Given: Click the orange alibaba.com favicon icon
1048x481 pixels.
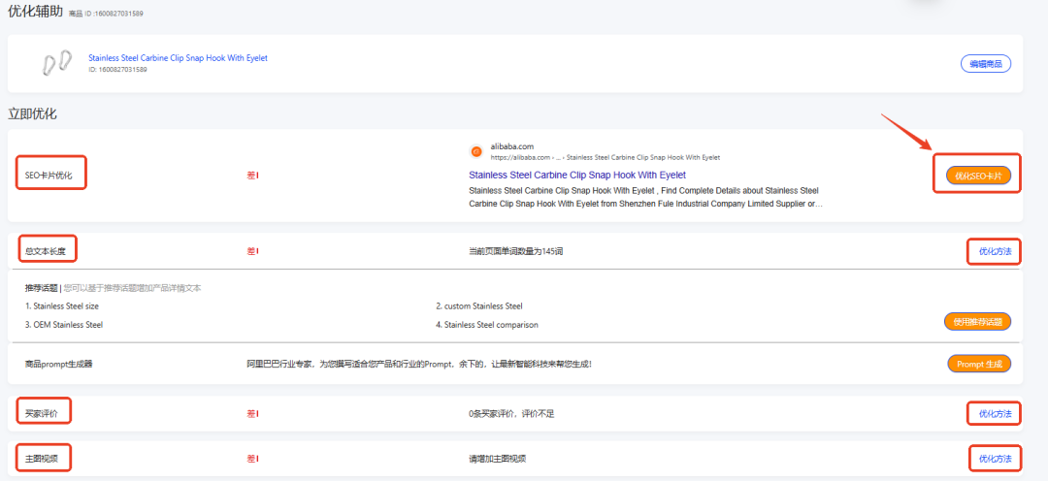Looking at the screenshot, I should 476,151.
